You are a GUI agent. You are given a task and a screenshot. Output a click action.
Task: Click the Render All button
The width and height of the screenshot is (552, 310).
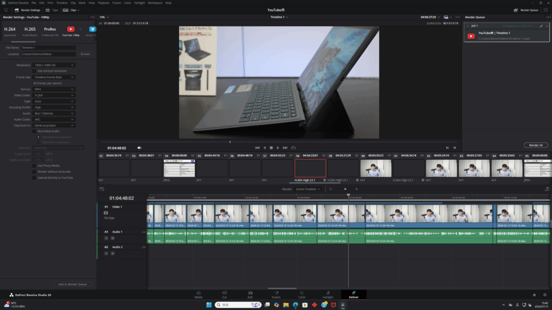pos(536,145)
